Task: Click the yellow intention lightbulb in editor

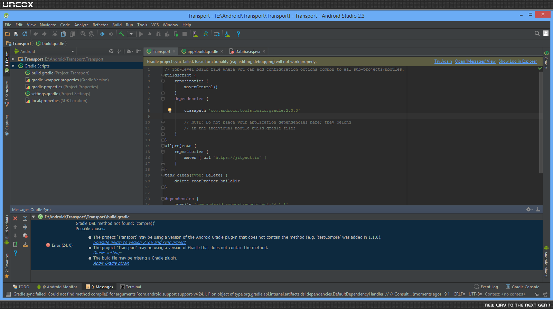Action: 170,110
